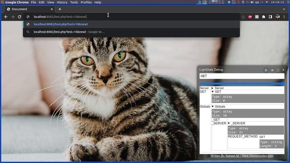Select the Document browser tab
Screen dimensions: 290x163
click(x=29, y=9)
